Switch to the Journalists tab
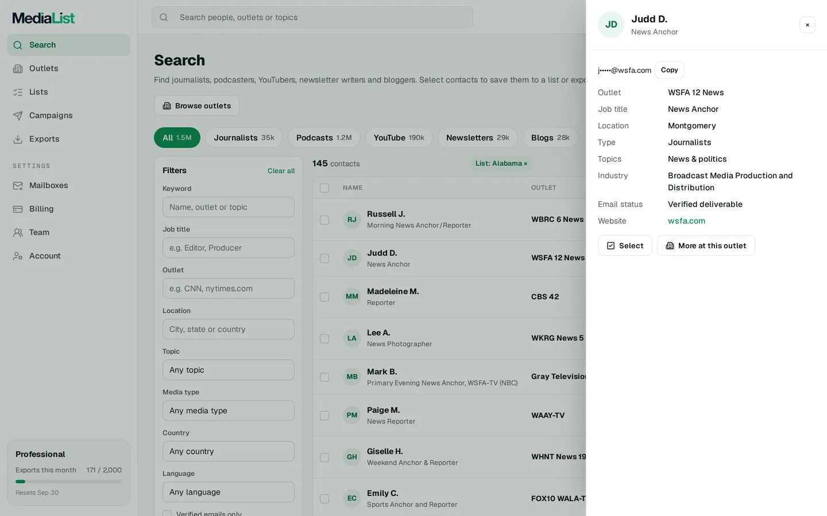Viewport: 827px width, 516px height. (x=244, y=138)
